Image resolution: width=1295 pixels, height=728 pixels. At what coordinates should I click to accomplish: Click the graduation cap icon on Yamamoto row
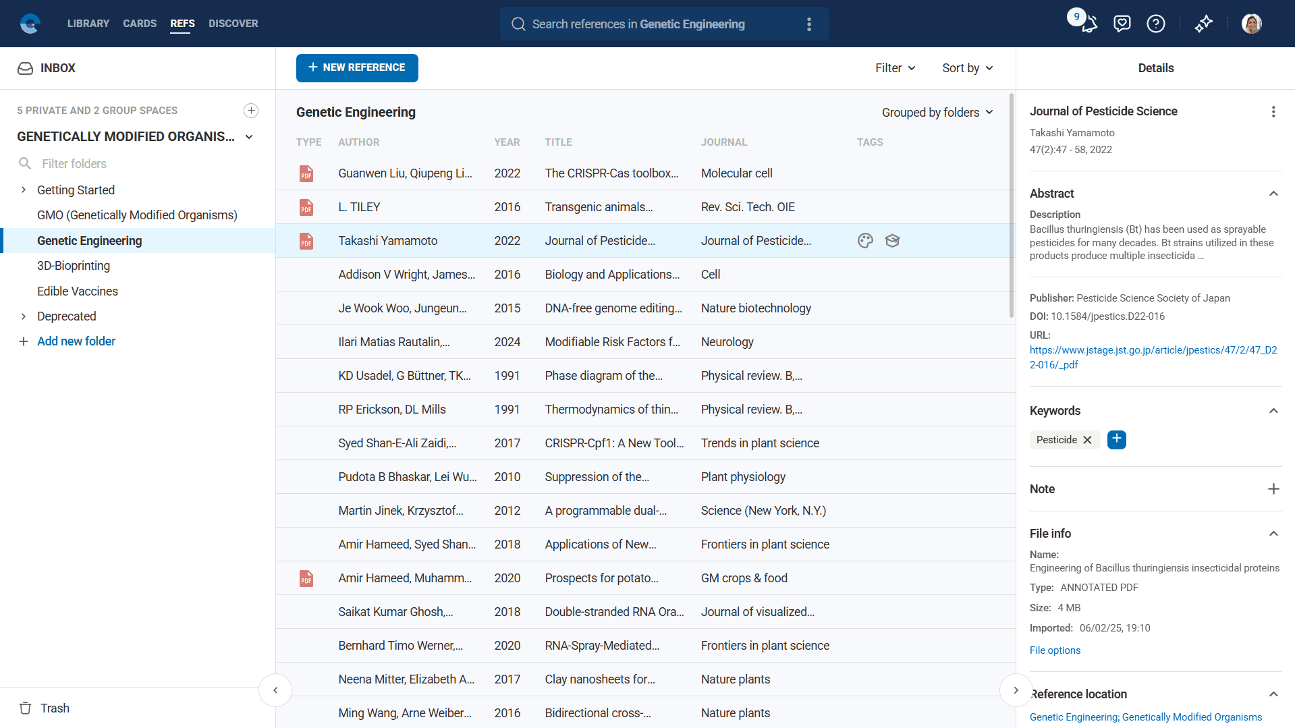[892, 241]
